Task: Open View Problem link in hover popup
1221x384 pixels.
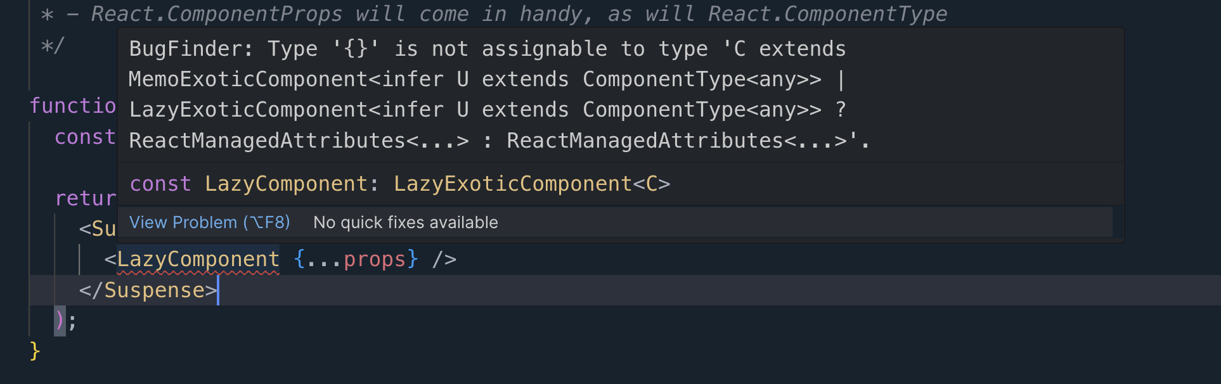Action: (x=209, y=222)
